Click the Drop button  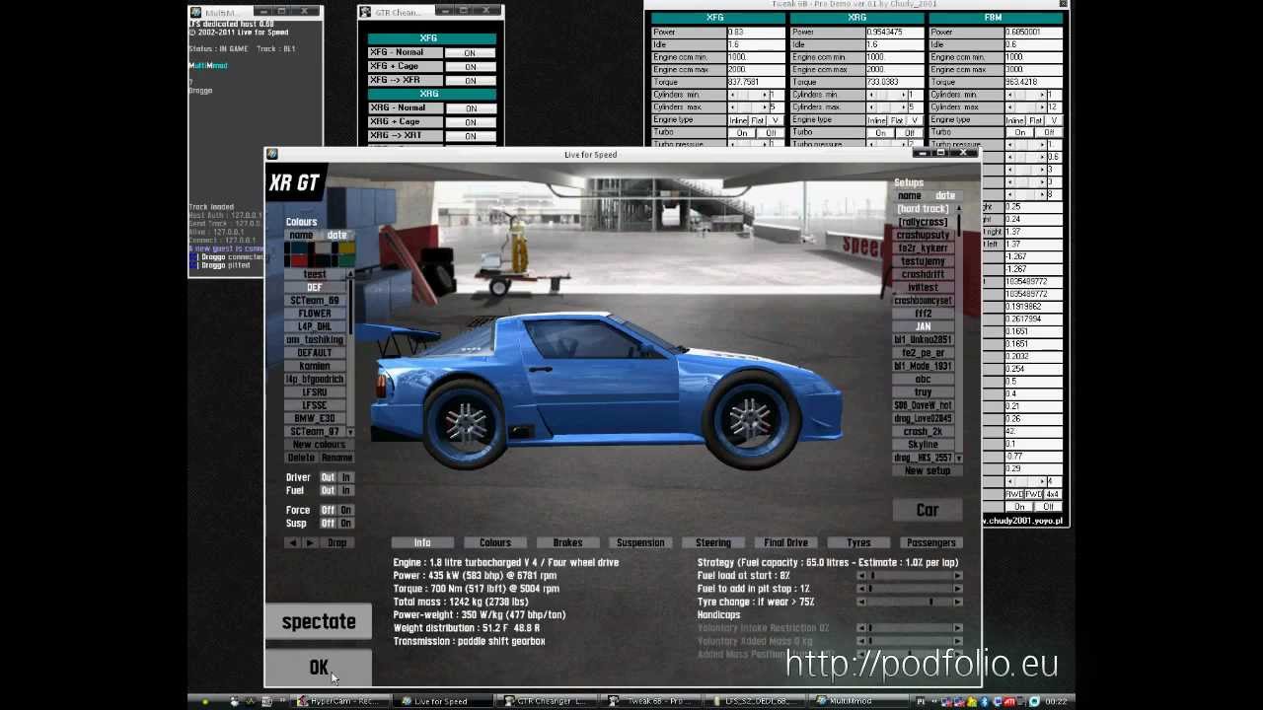point(337,542)
